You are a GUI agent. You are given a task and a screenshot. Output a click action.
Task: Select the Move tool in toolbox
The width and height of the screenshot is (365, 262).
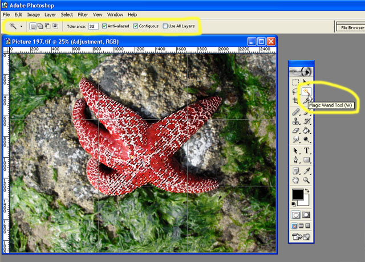306,82
